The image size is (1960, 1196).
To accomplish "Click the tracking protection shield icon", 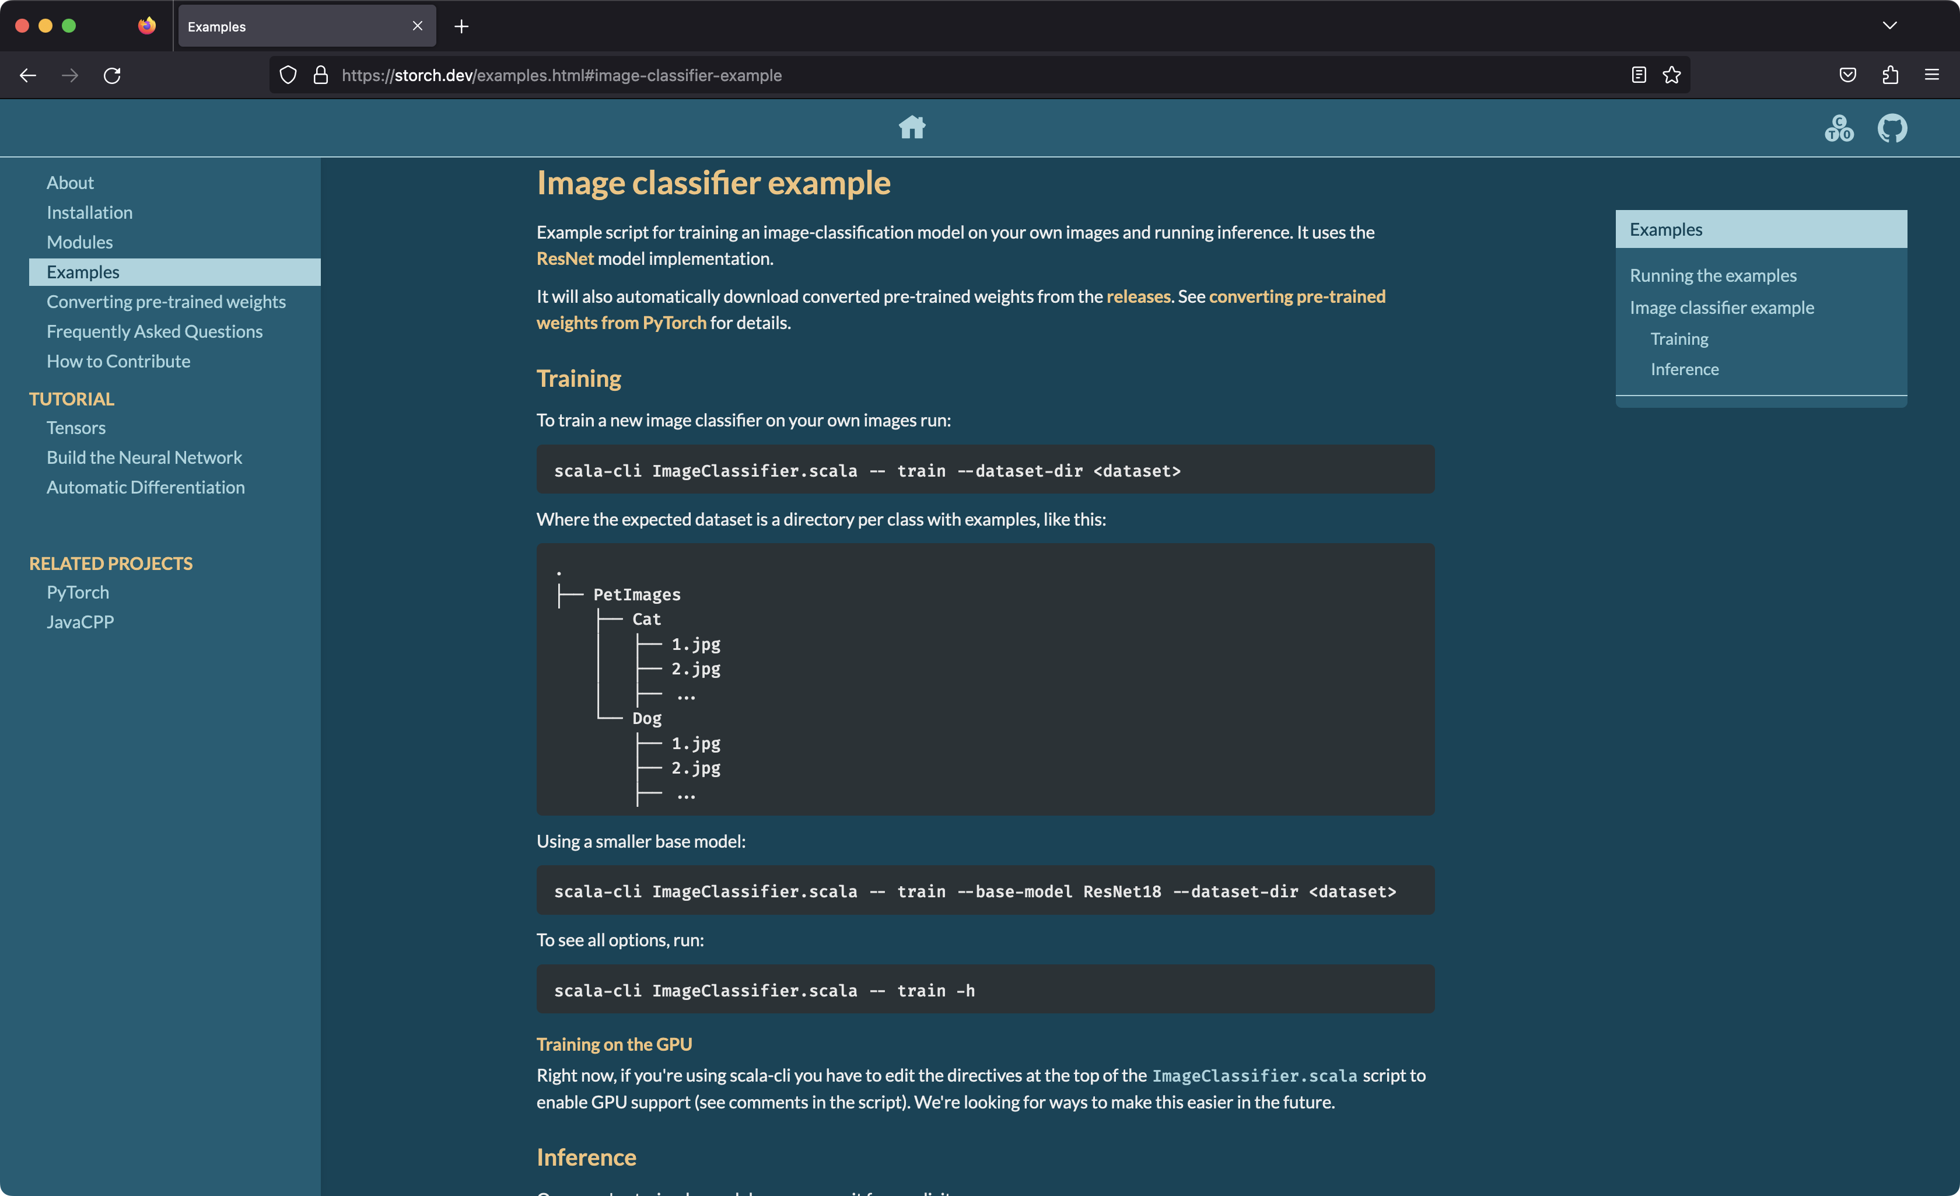I will pos(288,75).
